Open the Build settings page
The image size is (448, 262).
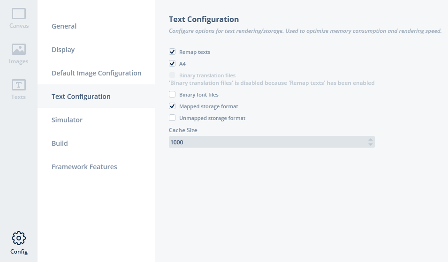tap(60, 143)
